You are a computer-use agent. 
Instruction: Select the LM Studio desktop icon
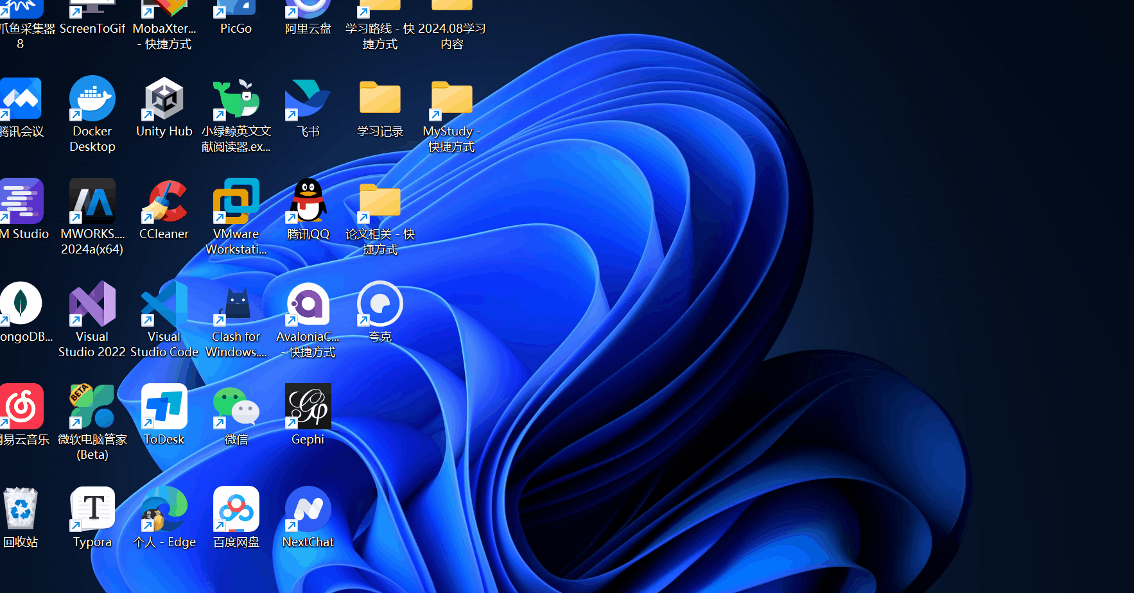point(21,201)
